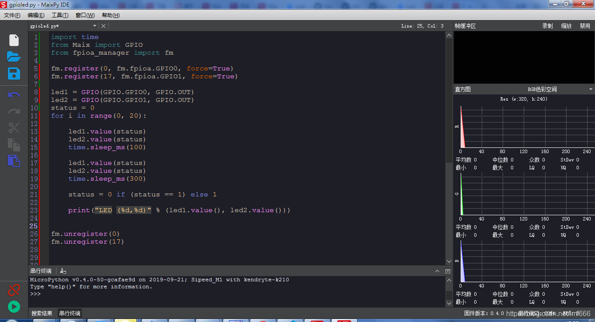
Task: Click the editor scrollbar down arrow
Action: pyautogui.click(x=449, y=262)
